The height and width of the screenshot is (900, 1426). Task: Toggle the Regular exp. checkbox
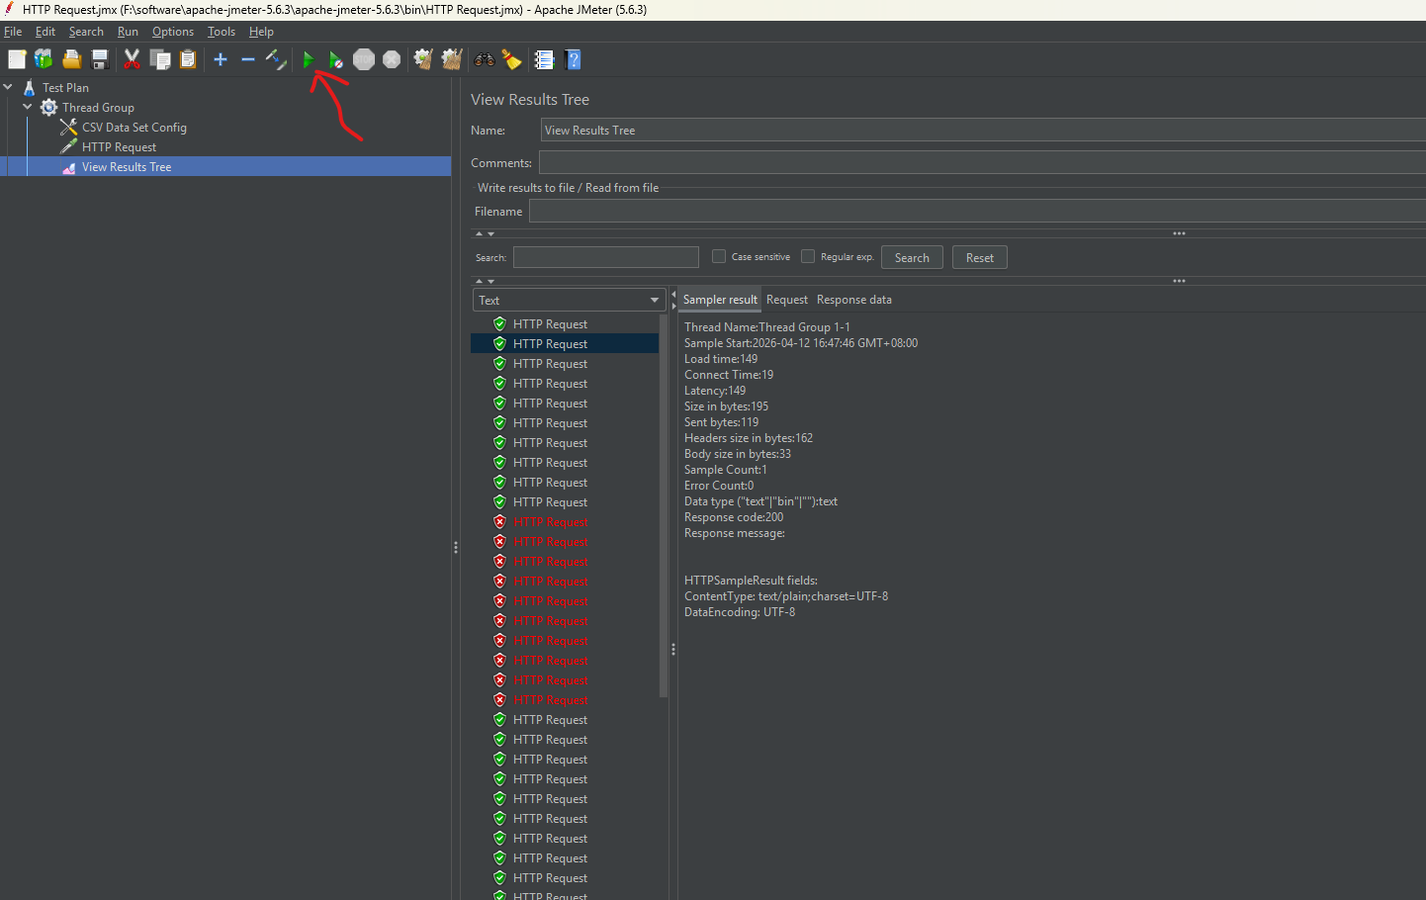coord(808,256)
